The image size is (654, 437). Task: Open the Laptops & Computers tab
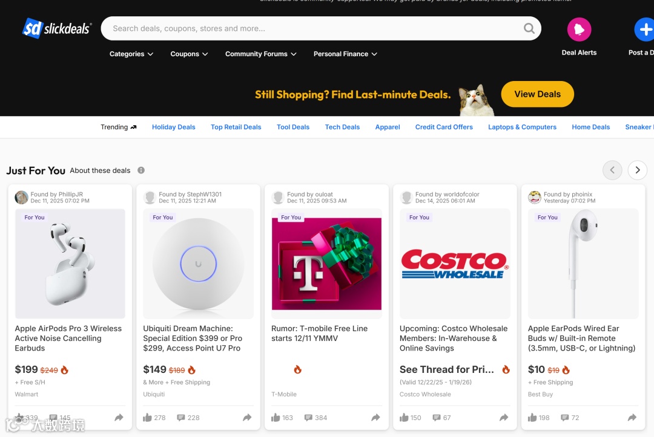coord(522,127)
